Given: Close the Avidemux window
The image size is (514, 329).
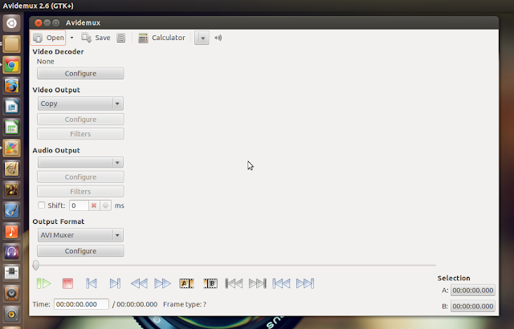Looking at the screenshot, I should coord(39,23).
